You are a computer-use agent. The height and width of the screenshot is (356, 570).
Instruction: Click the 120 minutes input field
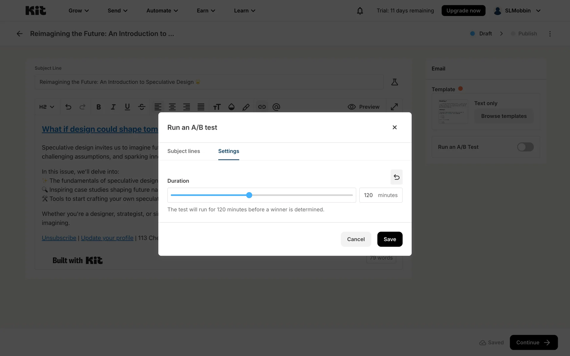[x=368, y=195]
